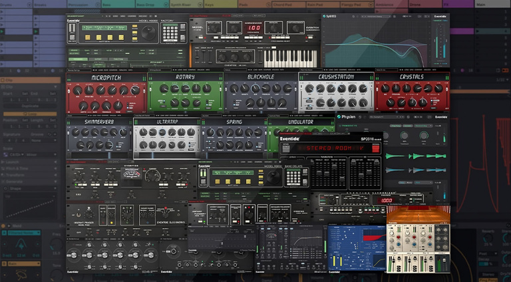This screenshot has height=282, width=511.
Task: Click the Spring plugin title
Action: [234, 122]
